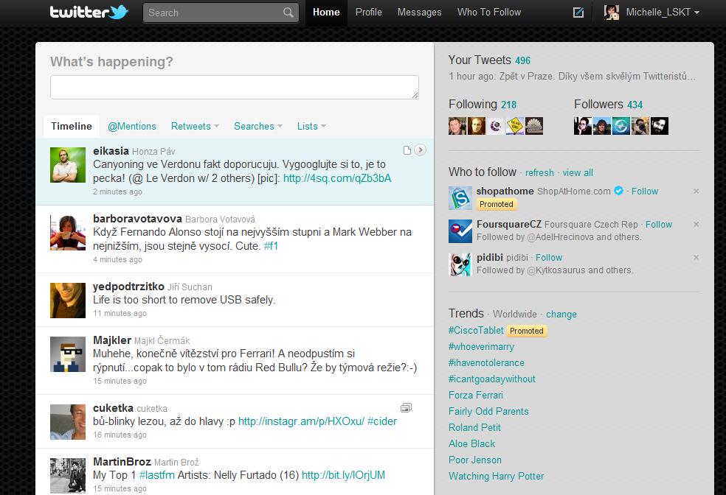726x495 pixels.
Task: Open Messages in the top bar
Action: 420,13
